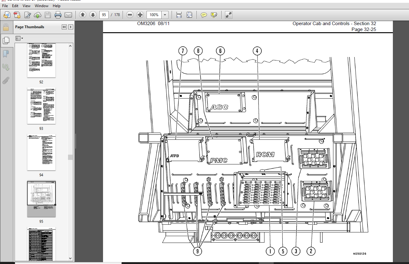Click the N050136 figure number text
This screenshot has height=264, width=409.
pos(360,254)
